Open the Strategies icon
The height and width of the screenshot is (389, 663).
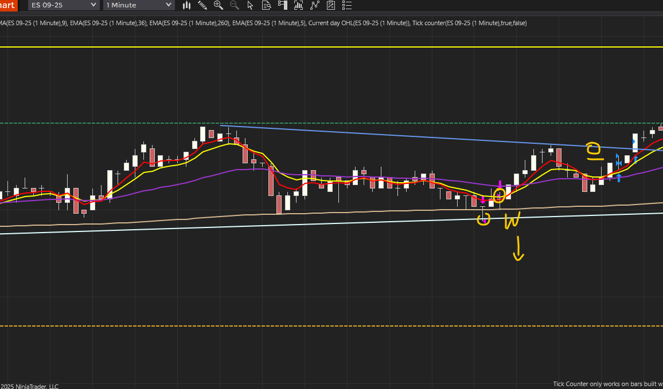click(x=331, y=5)
